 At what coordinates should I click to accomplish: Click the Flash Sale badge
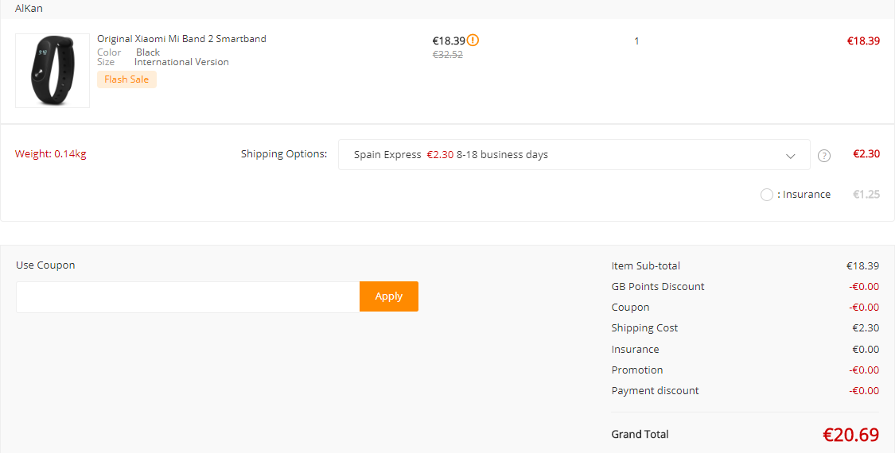pos(126,79)
